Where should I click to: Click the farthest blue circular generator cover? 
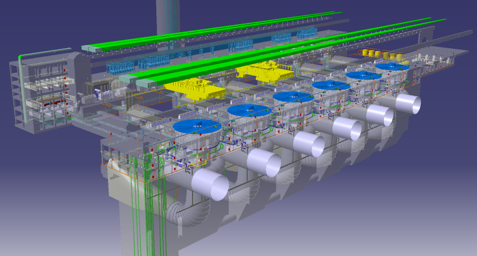pos(392,67)
